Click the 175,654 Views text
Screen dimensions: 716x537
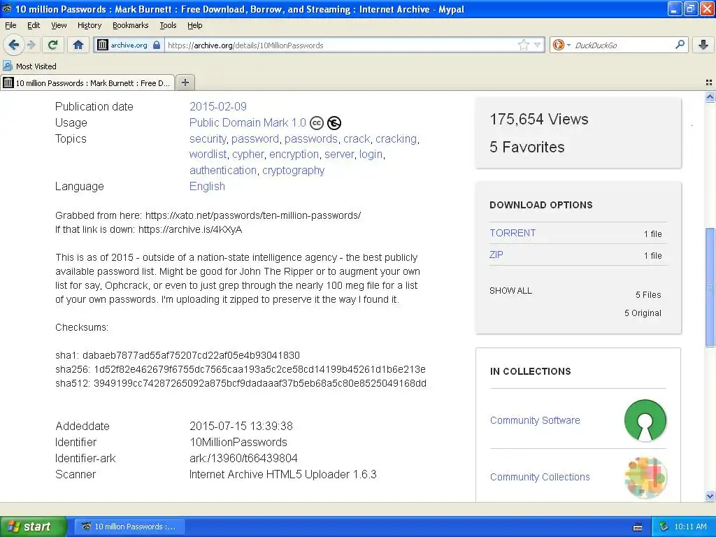pyautogui.click(x=539, y=119)
